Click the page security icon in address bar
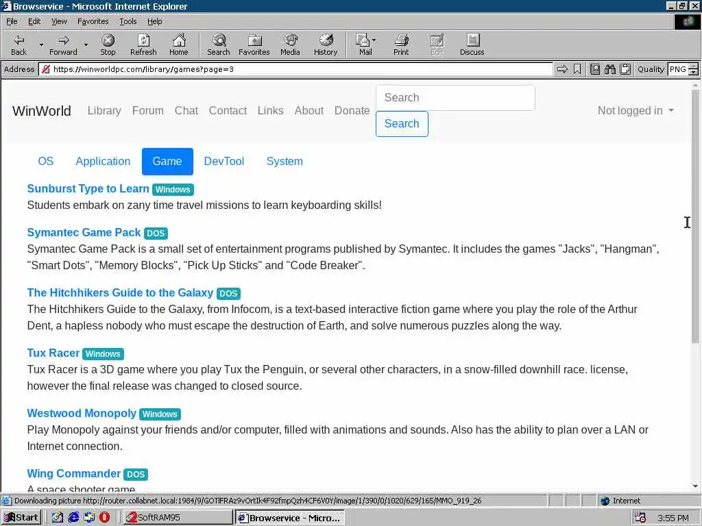Screen dimensions: 702x526 pyautogui.click(x=45, y=69)
